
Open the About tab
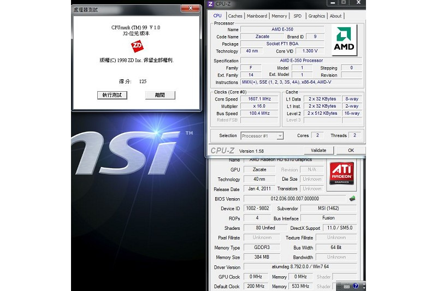tap(335, 16)
